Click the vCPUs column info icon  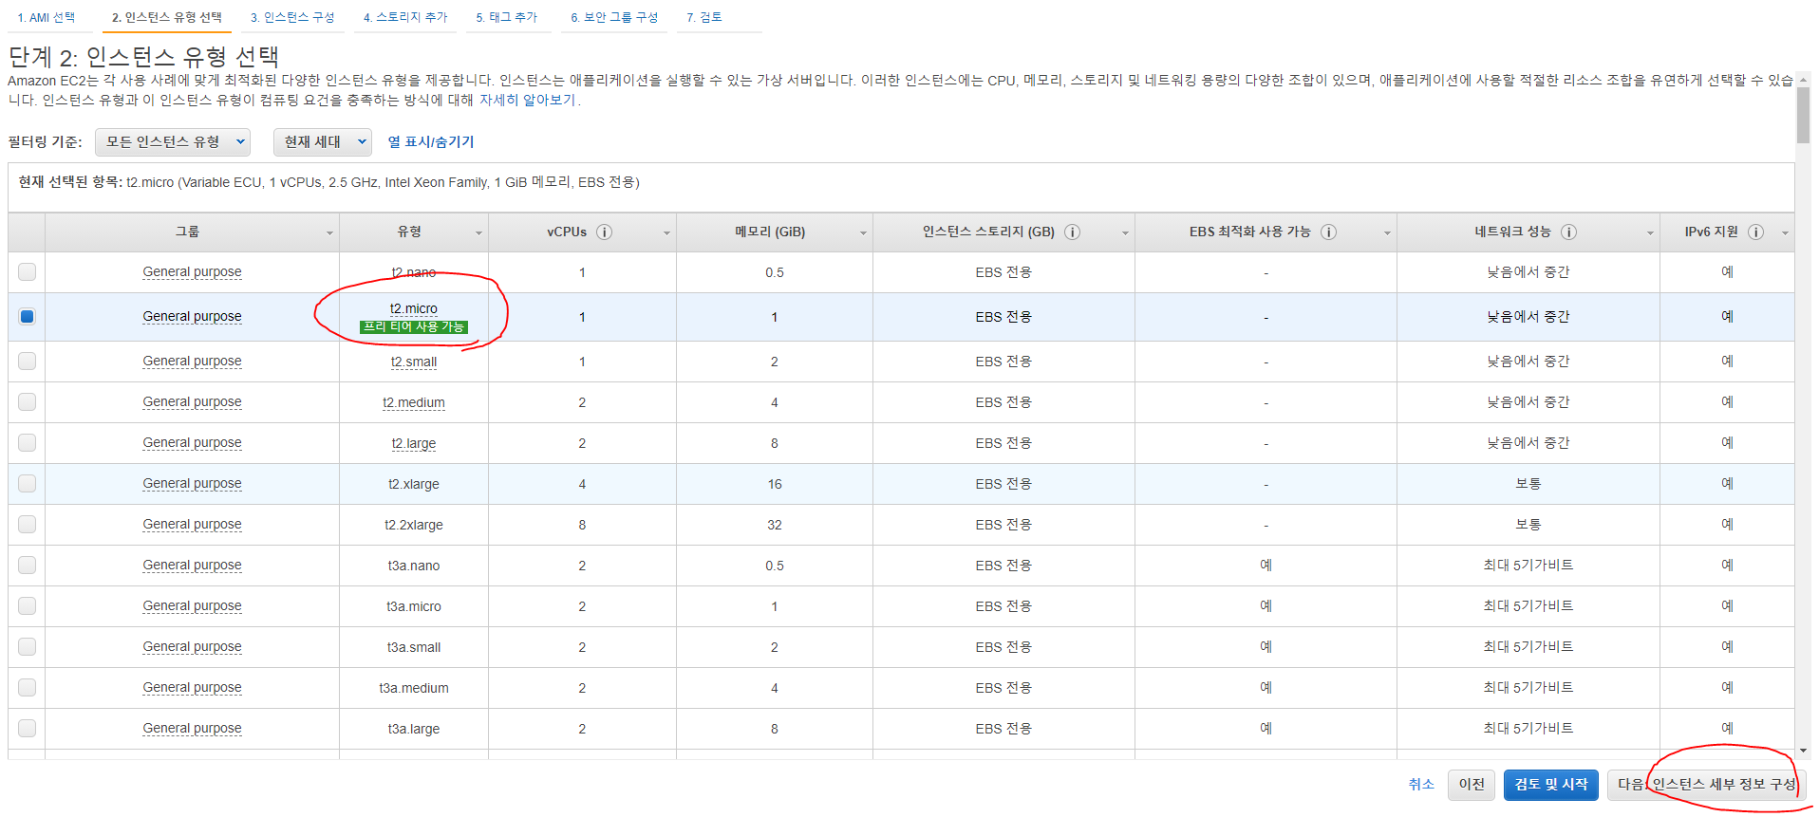(604, 232)
